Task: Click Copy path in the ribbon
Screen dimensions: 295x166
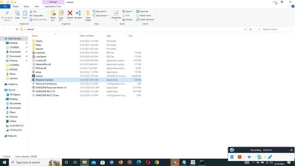Action: coord(36,15)
